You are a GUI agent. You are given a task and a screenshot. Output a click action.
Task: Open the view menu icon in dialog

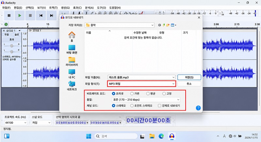(x=174, y=25)
